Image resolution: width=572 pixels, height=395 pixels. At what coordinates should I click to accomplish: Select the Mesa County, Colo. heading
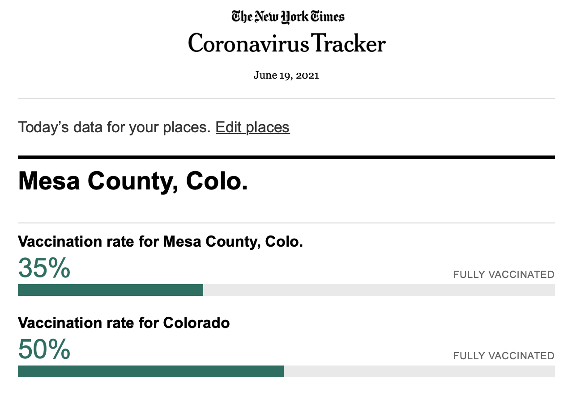point(133,181)
